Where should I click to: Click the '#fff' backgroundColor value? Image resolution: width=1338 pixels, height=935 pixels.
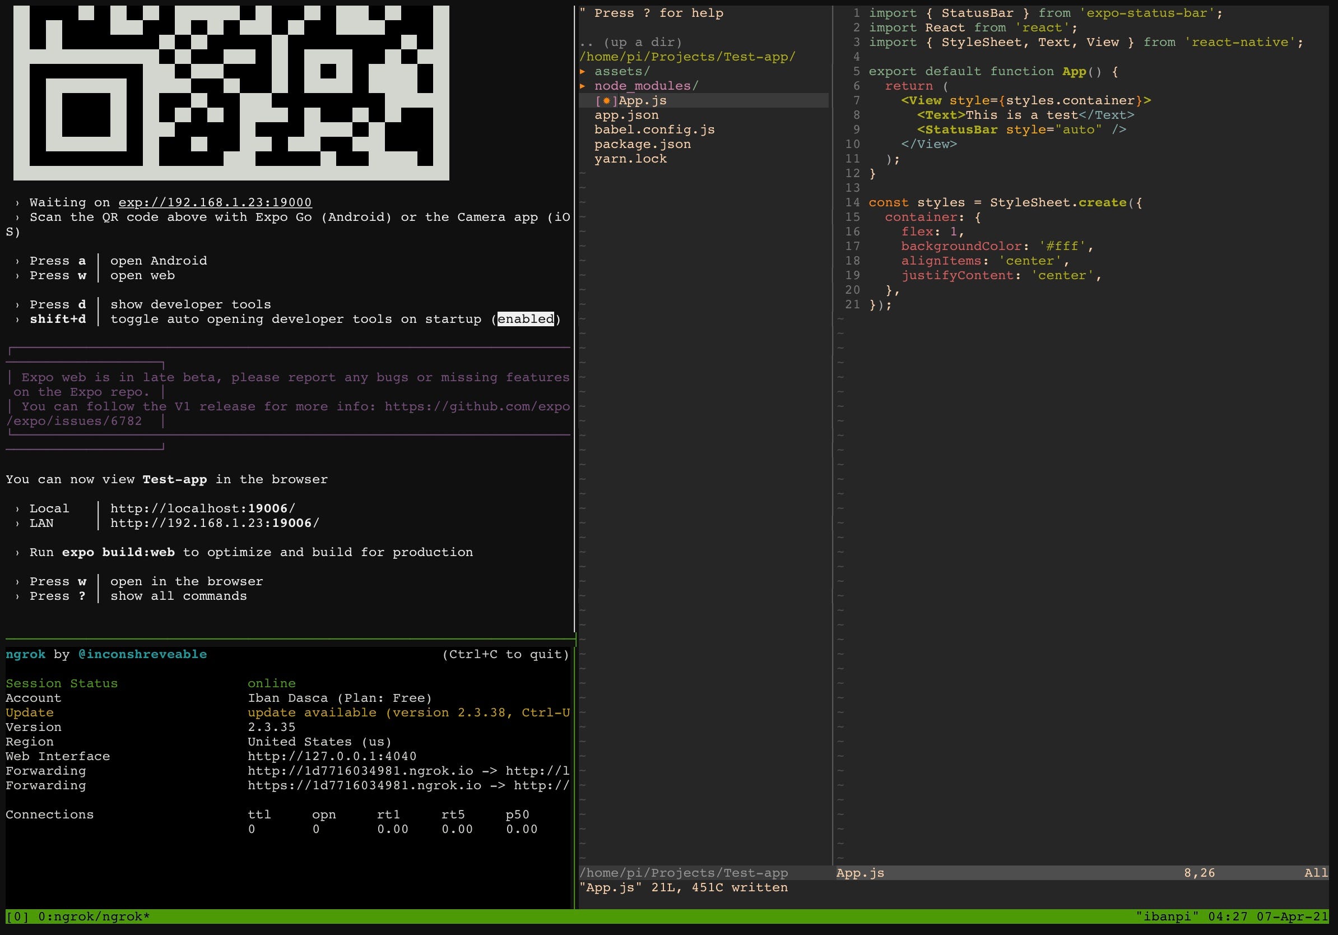[x=1062, y=246]
